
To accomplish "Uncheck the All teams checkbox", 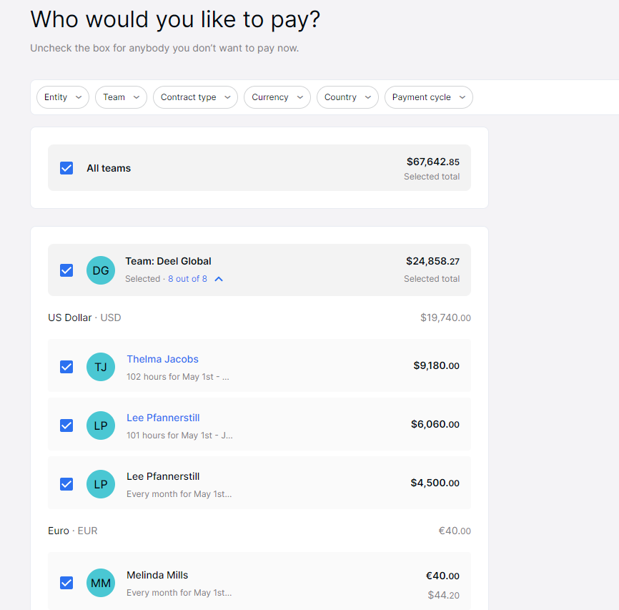I will (66, 167).
